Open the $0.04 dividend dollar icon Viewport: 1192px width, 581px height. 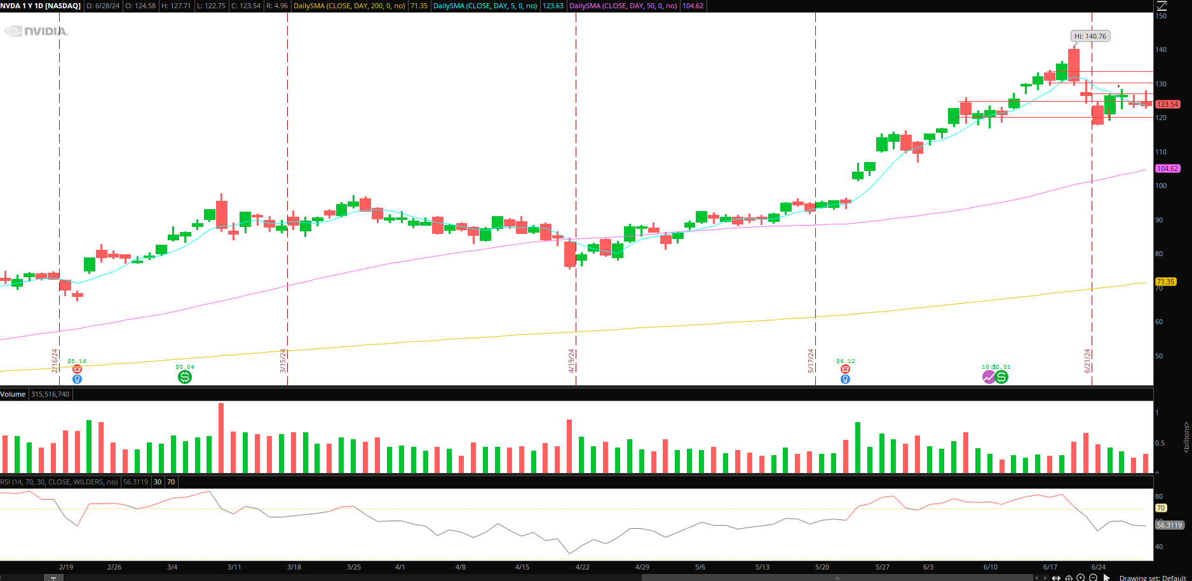pos(185,377)
